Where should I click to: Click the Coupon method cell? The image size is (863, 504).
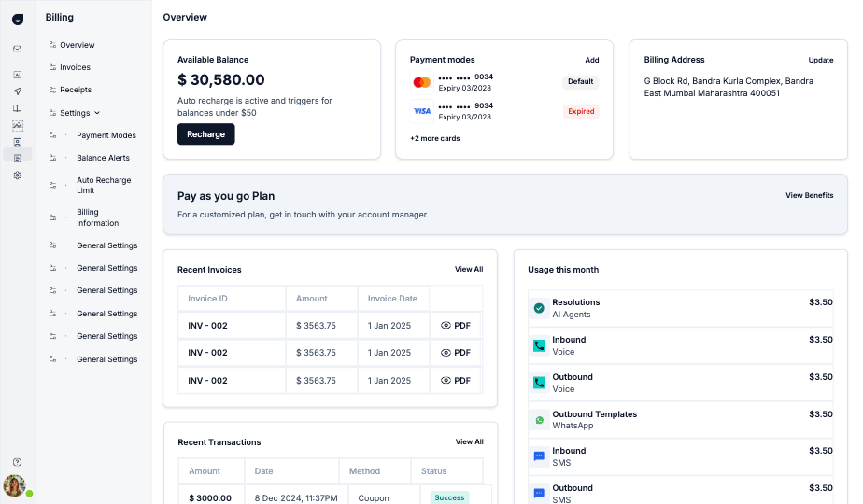click(x=374, y=498)
